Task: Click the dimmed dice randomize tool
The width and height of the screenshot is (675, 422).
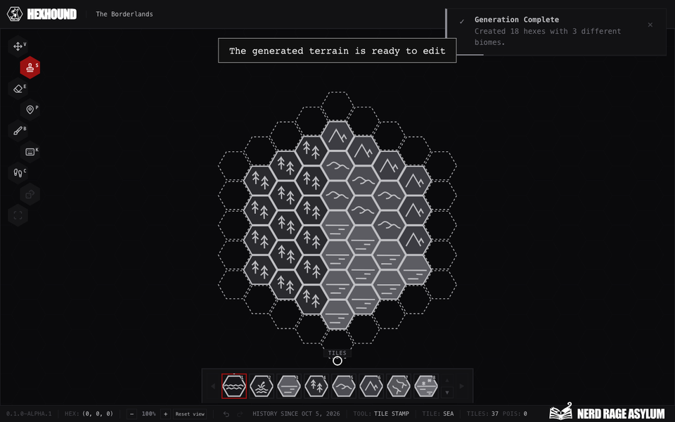Action: click(30, 194)
